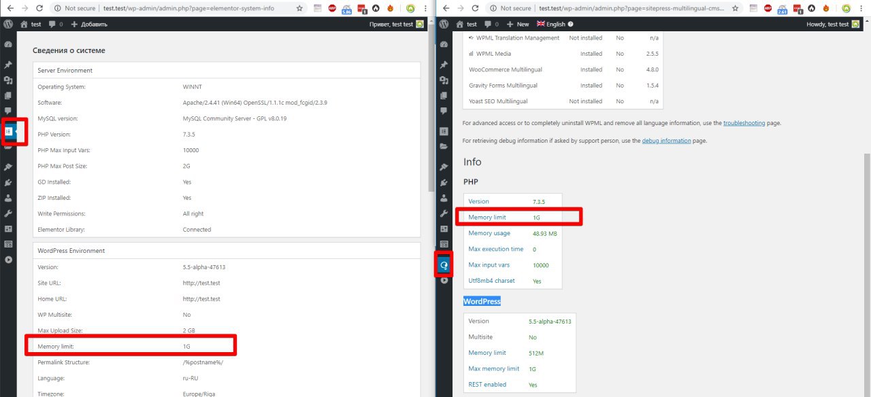Open Settings icon in left window sidebar
Image resolution: width=871 pixels, height=397 pixels.
[8, 228]
